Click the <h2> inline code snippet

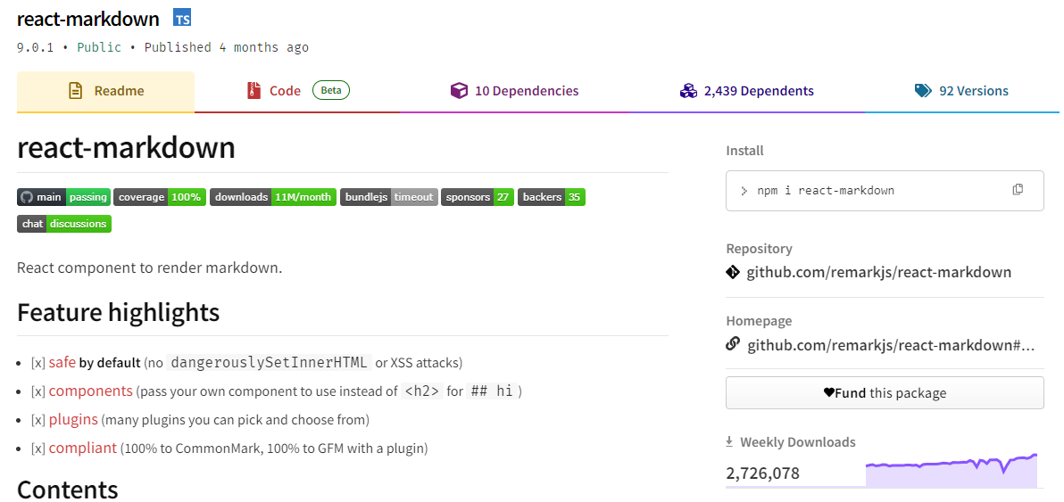(x=422, y=391)
